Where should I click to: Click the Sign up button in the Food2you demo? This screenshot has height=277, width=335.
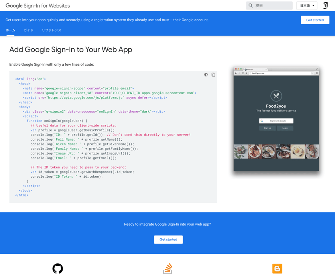click(x=267, y=128)
